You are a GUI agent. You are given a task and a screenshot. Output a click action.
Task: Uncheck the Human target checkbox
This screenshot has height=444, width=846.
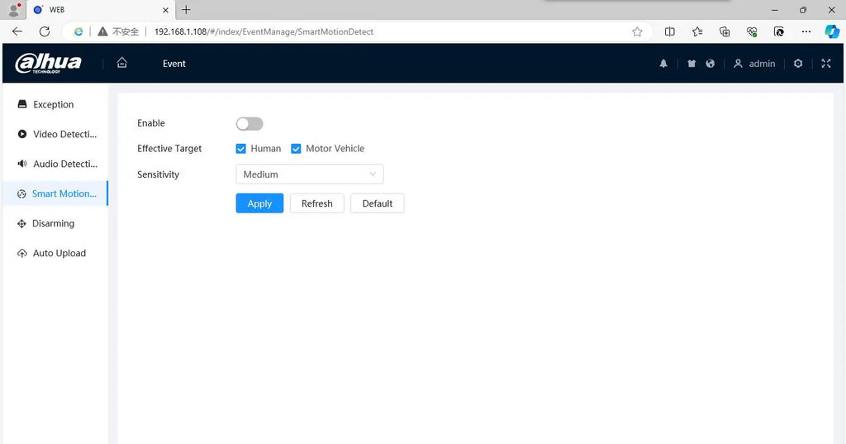[x=240, y=149]
